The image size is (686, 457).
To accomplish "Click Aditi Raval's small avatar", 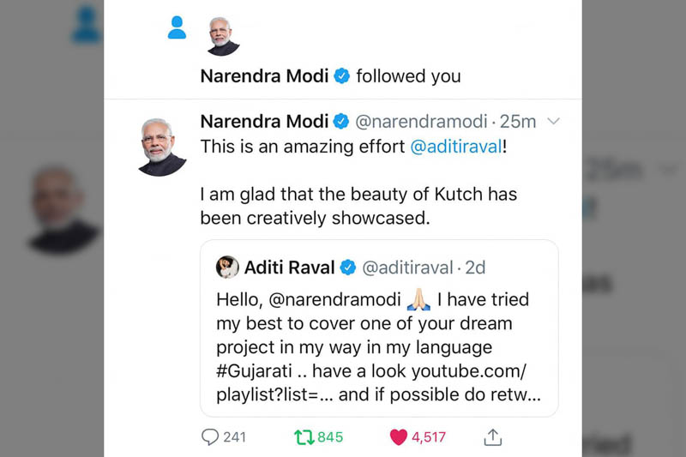I will tap(227, 268).
